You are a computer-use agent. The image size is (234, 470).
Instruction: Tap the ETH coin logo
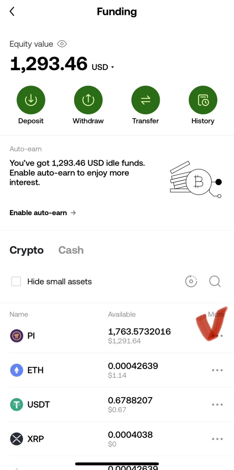[x=17, y=370]
